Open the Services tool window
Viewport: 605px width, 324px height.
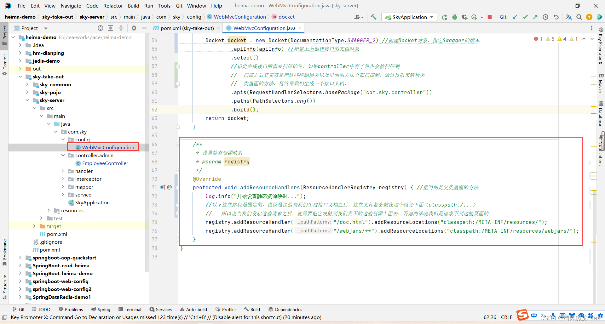[x=161, y=310]
